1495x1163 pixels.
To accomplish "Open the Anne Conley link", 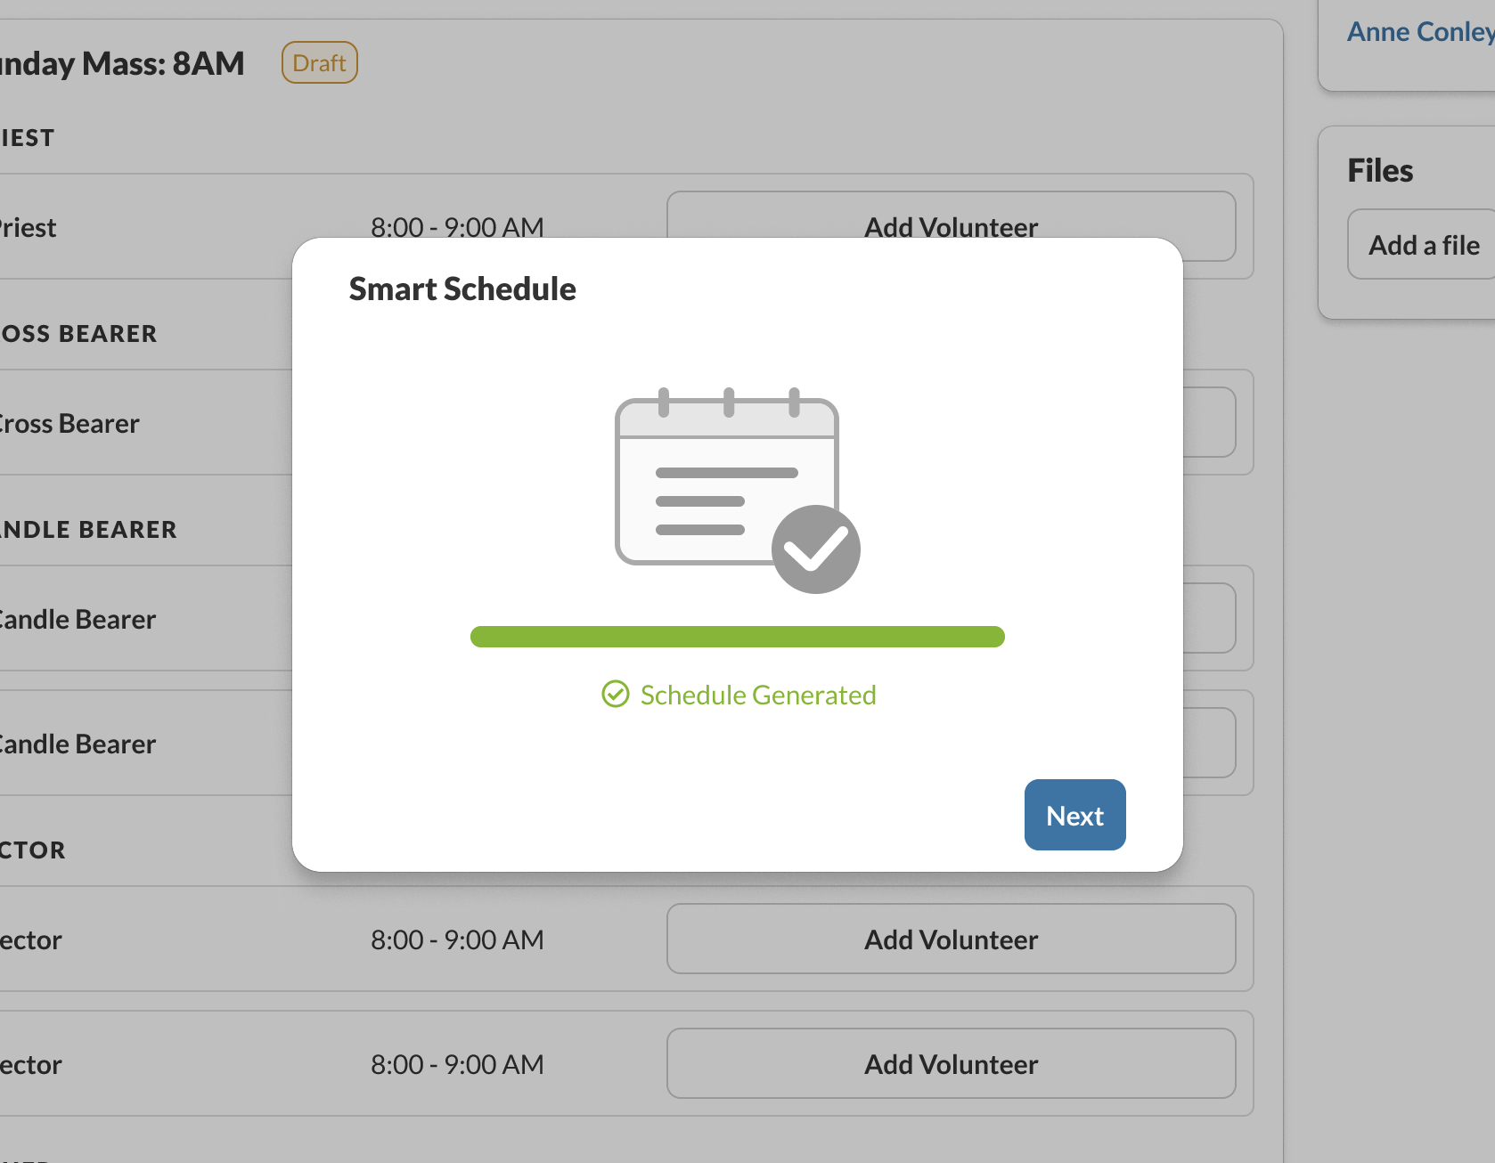I will [1419, 32].
